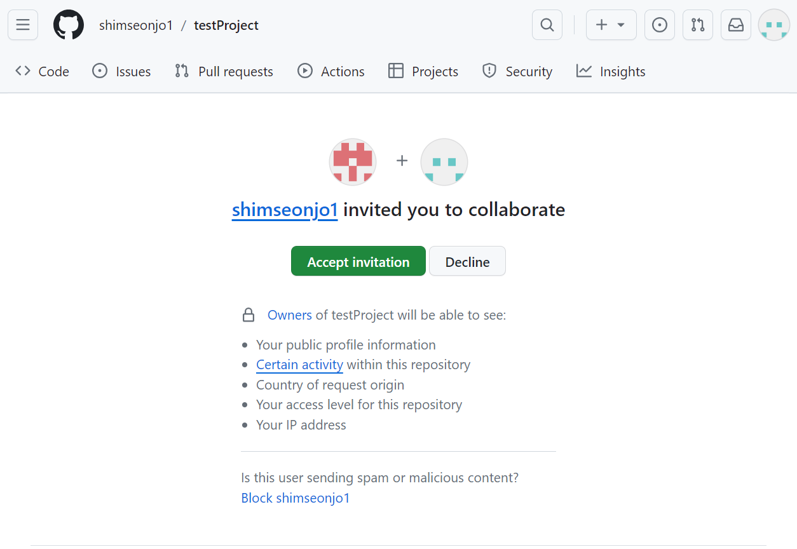This screenshot has height=549, width=797.
Task: Open the Certain activity link
Action: click(299, 365)
